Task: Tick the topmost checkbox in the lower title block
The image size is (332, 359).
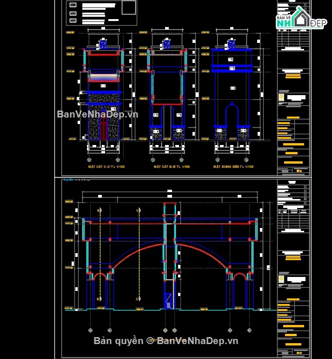Action: [x=305, y=187]
